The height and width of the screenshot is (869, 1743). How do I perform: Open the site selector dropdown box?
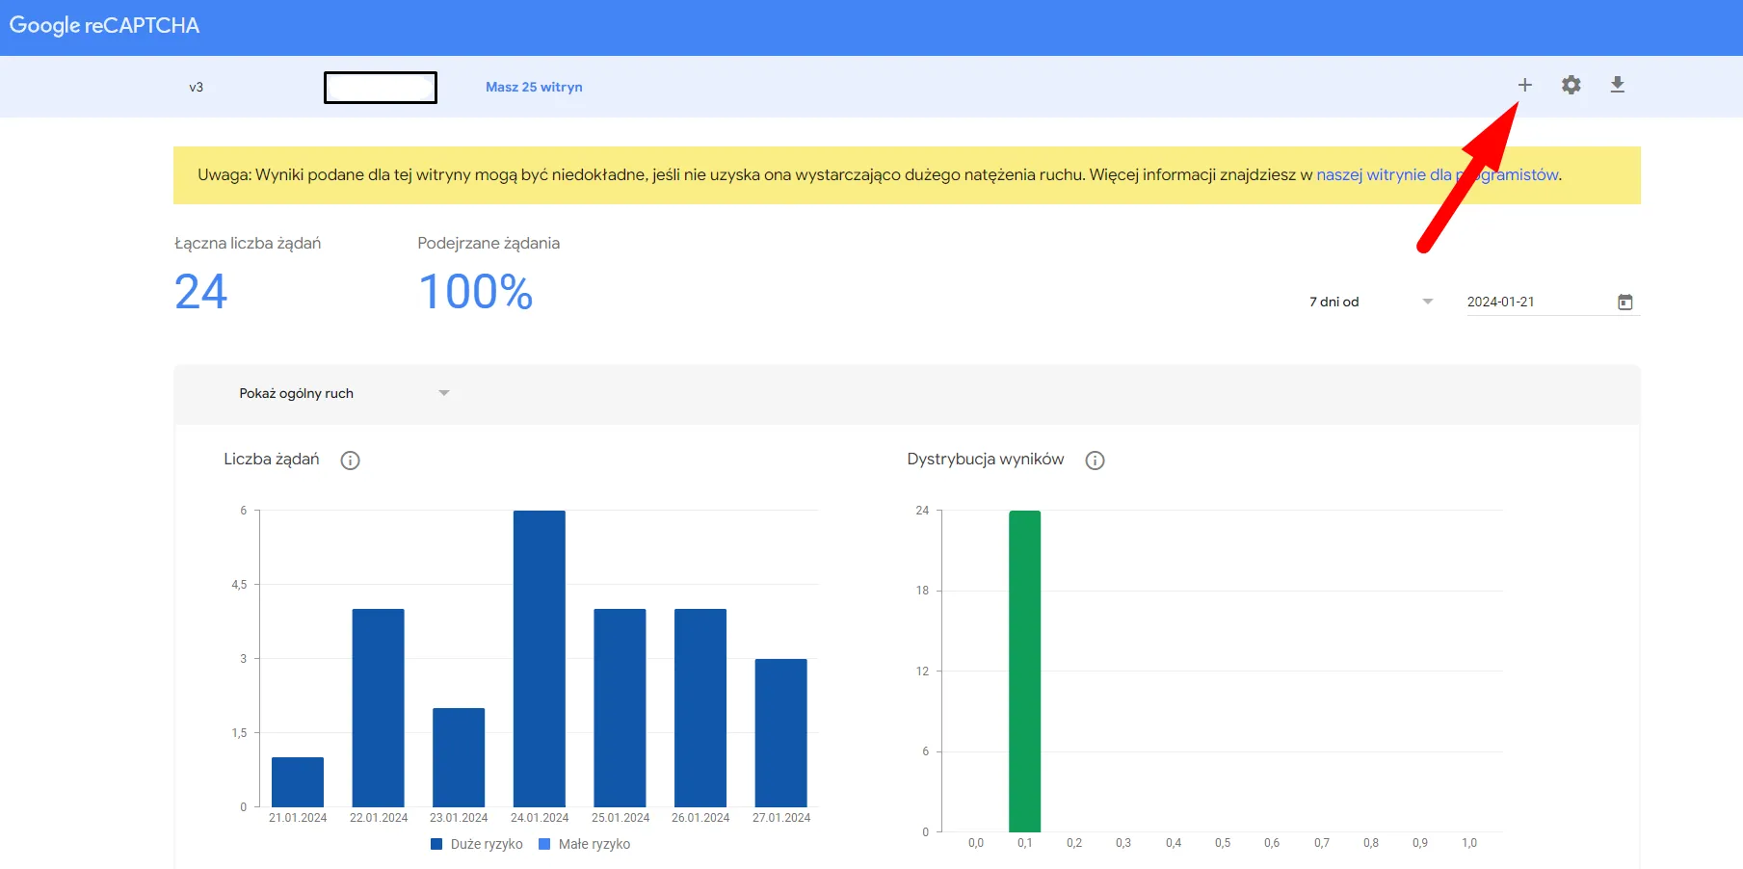click(x=381, y=88)
